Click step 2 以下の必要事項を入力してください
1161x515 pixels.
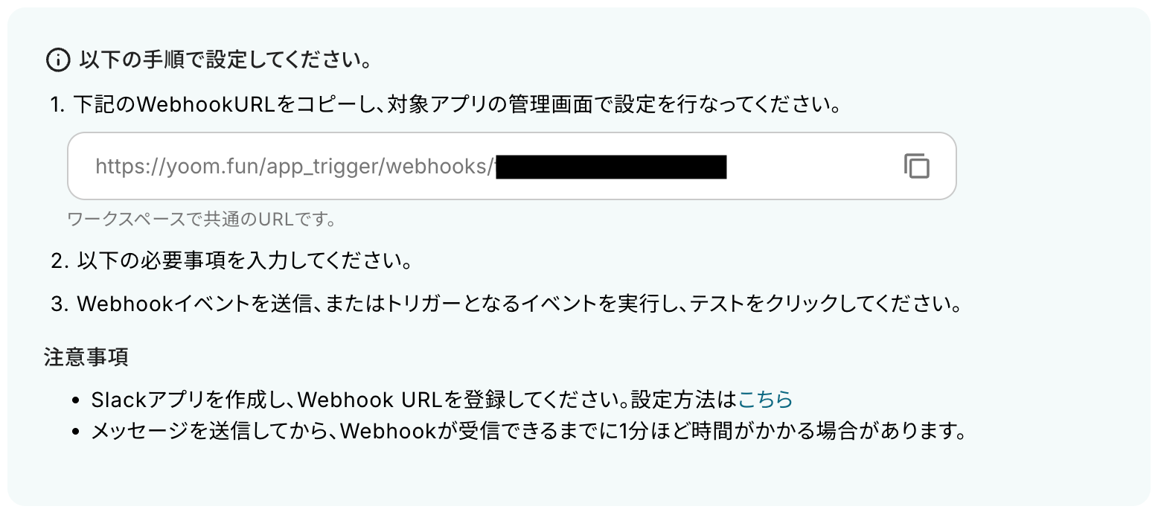(x=232, y=261)
